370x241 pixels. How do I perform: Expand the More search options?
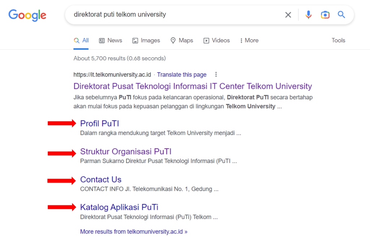[249, 40]
